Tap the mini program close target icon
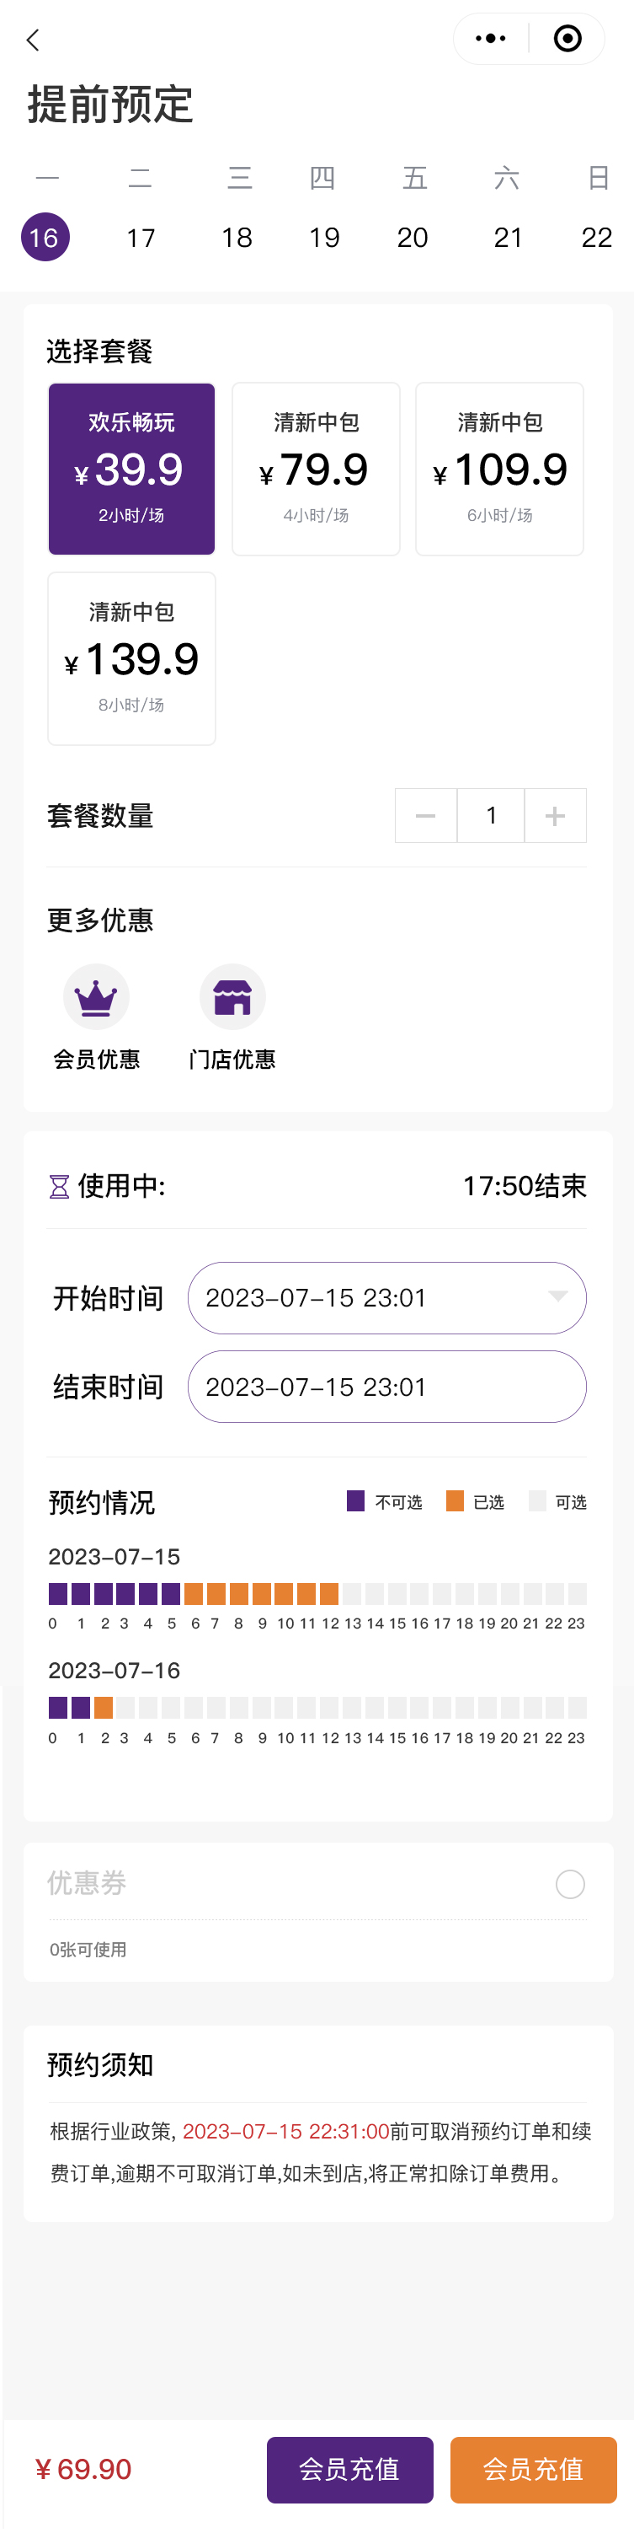Screen dimensions: 634x2533 [x=567, y=40]
